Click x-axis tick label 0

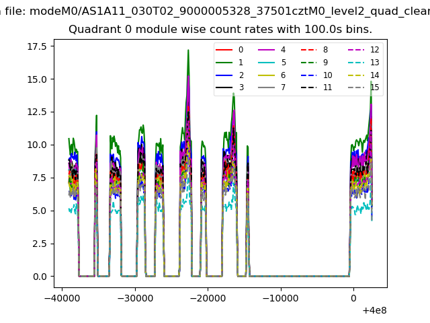tap(353, 298)
